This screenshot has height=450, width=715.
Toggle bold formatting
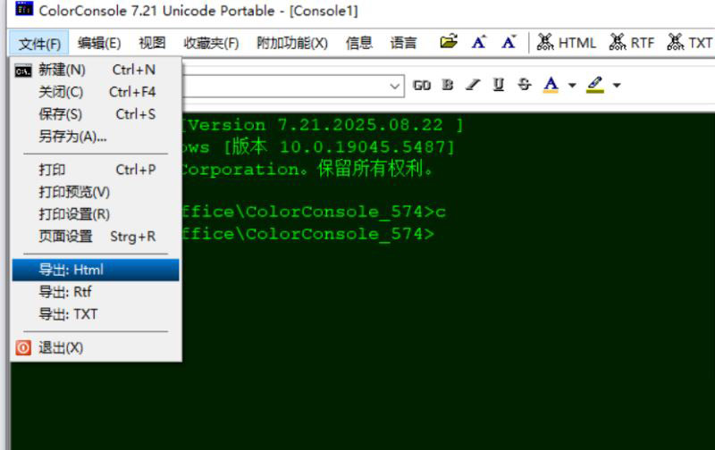448,85
